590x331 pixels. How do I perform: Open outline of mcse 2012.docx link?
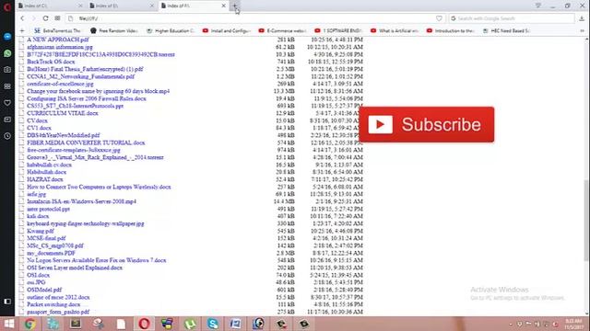coord(58,297)
